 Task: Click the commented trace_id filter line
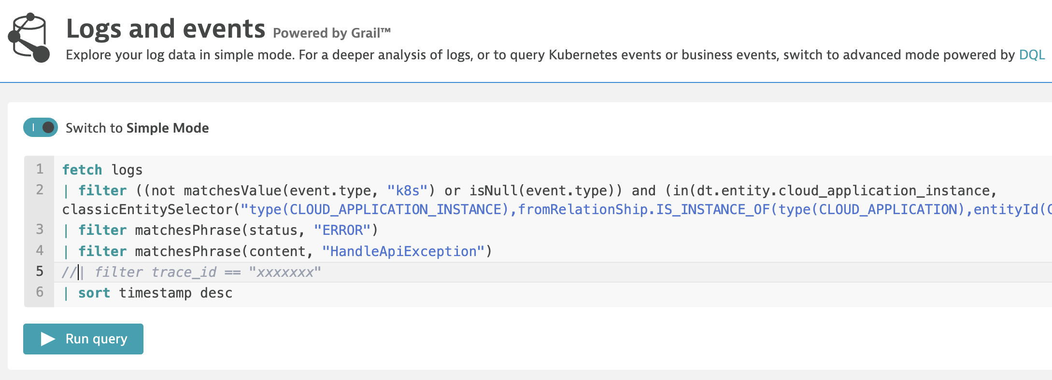pyautogui.click(x=191, y=272)
